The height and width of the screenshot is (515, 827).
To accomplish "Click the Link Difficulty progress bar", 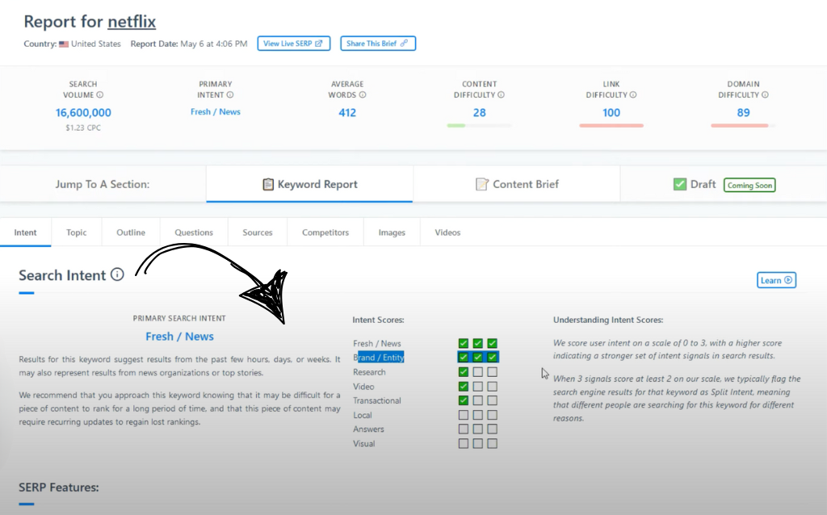I will point(611,125).
